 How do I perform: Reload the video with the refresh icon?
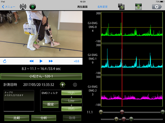point(5,61)
